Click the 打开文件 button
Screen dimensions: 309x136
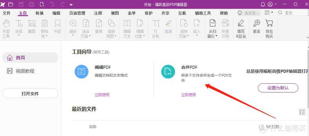point(30,93)
